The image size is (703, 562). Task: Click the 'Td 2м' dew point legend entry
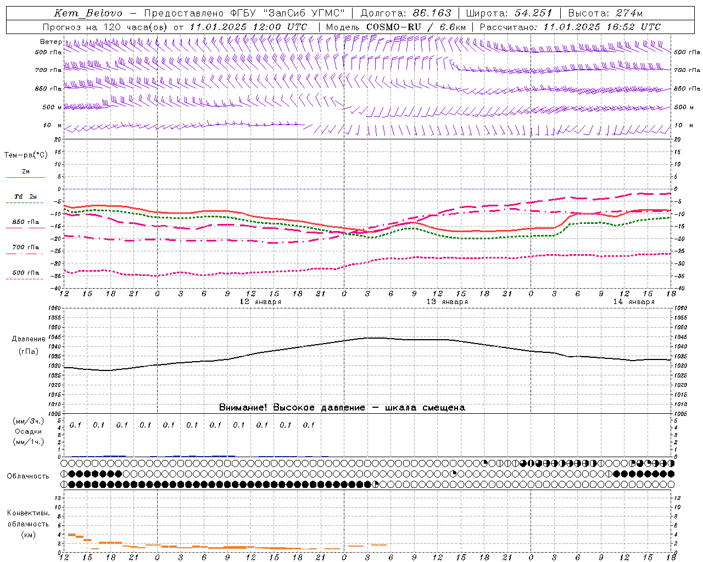click(x=25, y=196)
